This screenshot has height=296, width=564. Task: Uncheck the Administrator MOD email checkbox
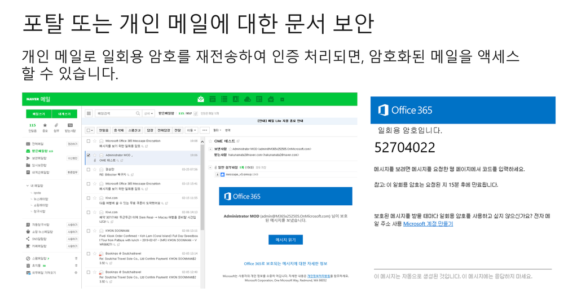pos(88,155)
